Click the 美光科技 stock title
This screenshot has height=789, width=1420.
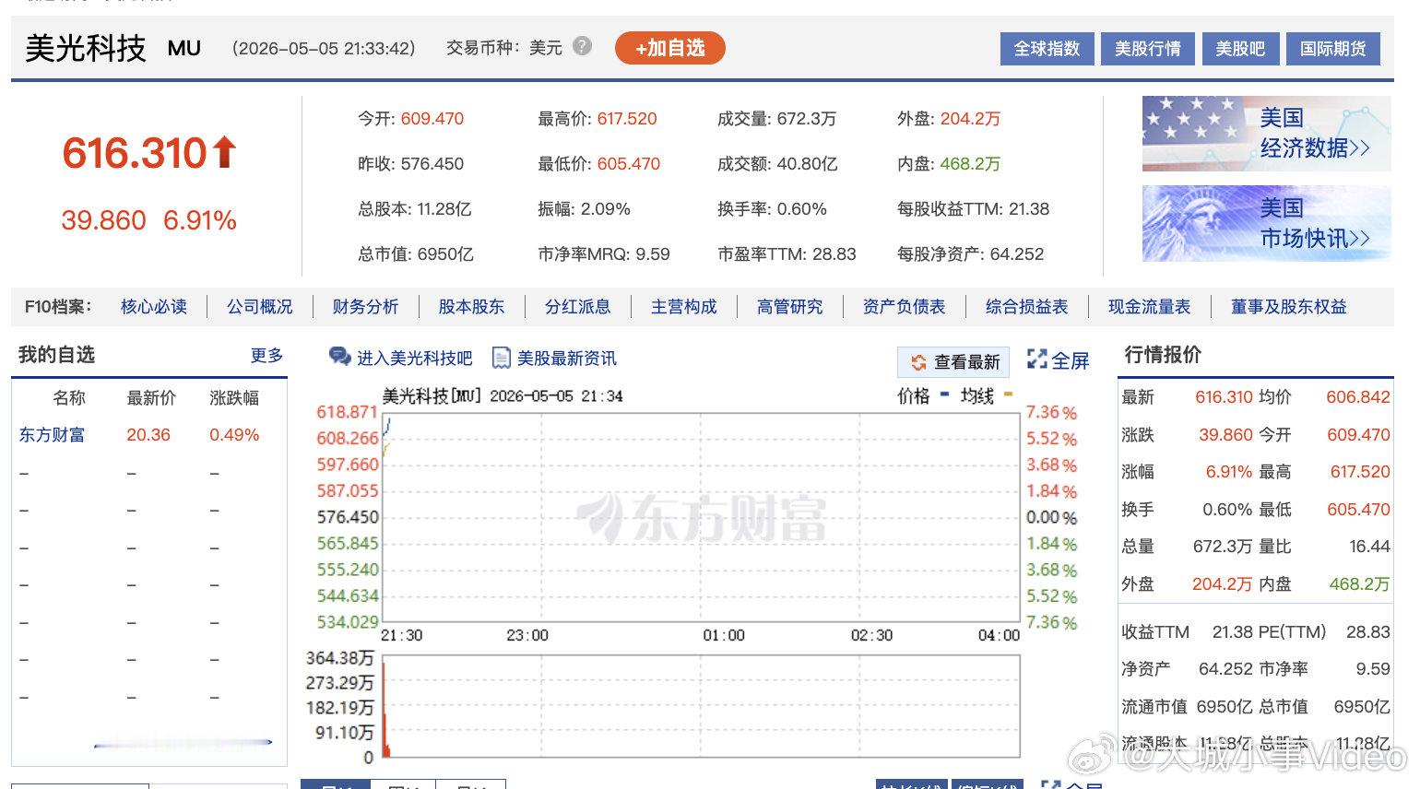click(x=86, y=48)
